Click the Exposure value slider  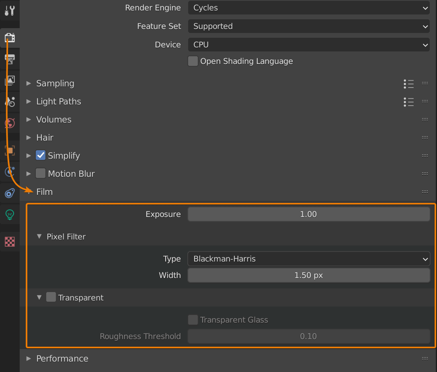coord(308,214)
